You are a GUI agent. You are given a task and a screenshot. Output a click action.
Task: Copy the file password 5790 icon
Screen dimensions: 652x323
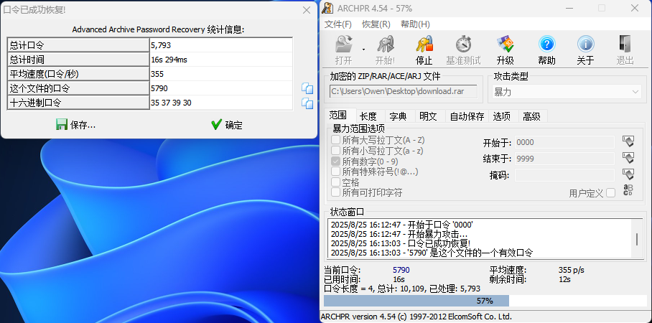307,88
